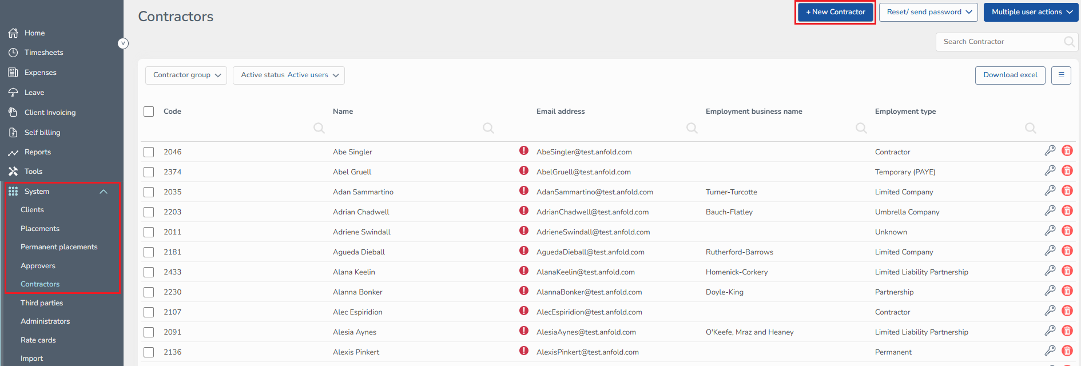Viewport: 1081px width, 366px height.
Task: Click key icon in Adriene Swindall row
Action: click(1050, 230)
